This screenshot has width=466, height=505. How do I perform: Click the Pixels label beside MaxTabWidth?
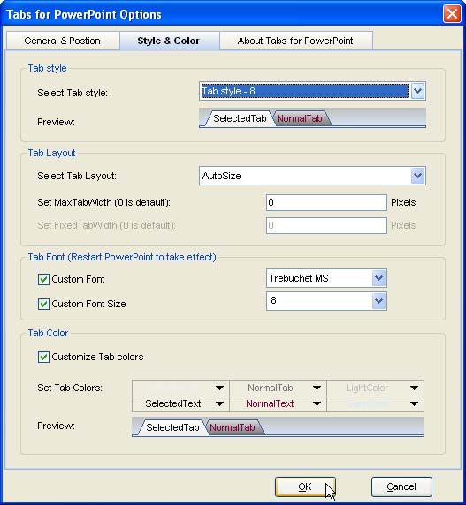point(403,202)
